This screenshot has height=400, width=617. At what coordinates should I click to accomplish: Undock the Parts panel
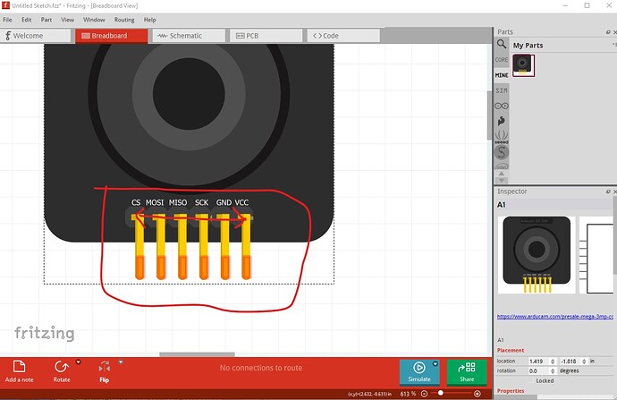[608, 32]
